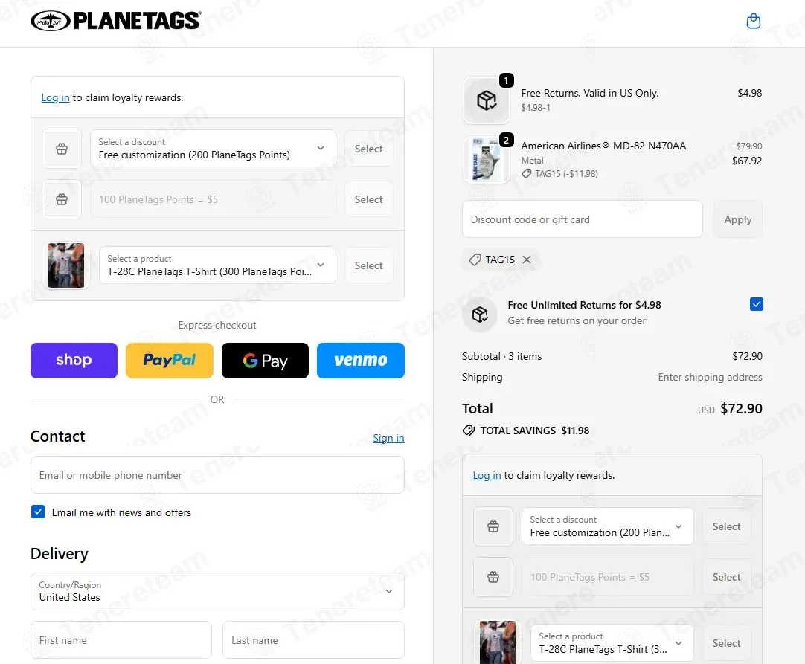Uncheck Email me with news and offers
This screenshot has width=805, height=664.
pyautogui.click(x=38, y=512)
